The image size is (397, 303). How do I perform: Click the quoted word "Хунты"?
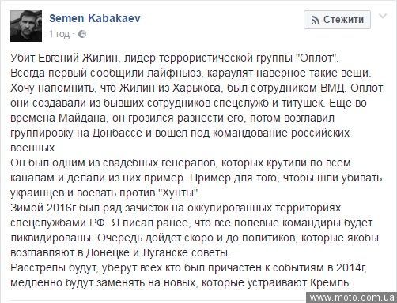[180, 193]
